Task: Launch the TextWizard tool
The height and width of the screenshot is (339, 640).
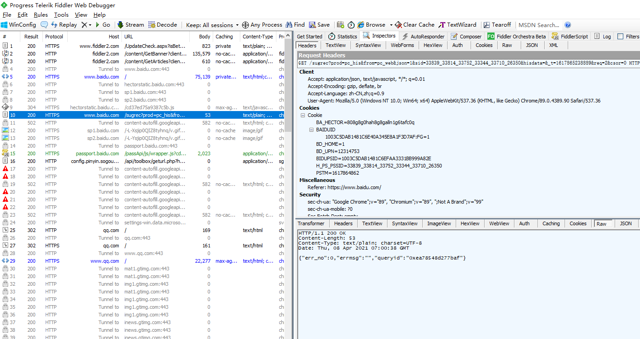Action: click(x=458, y=25)
